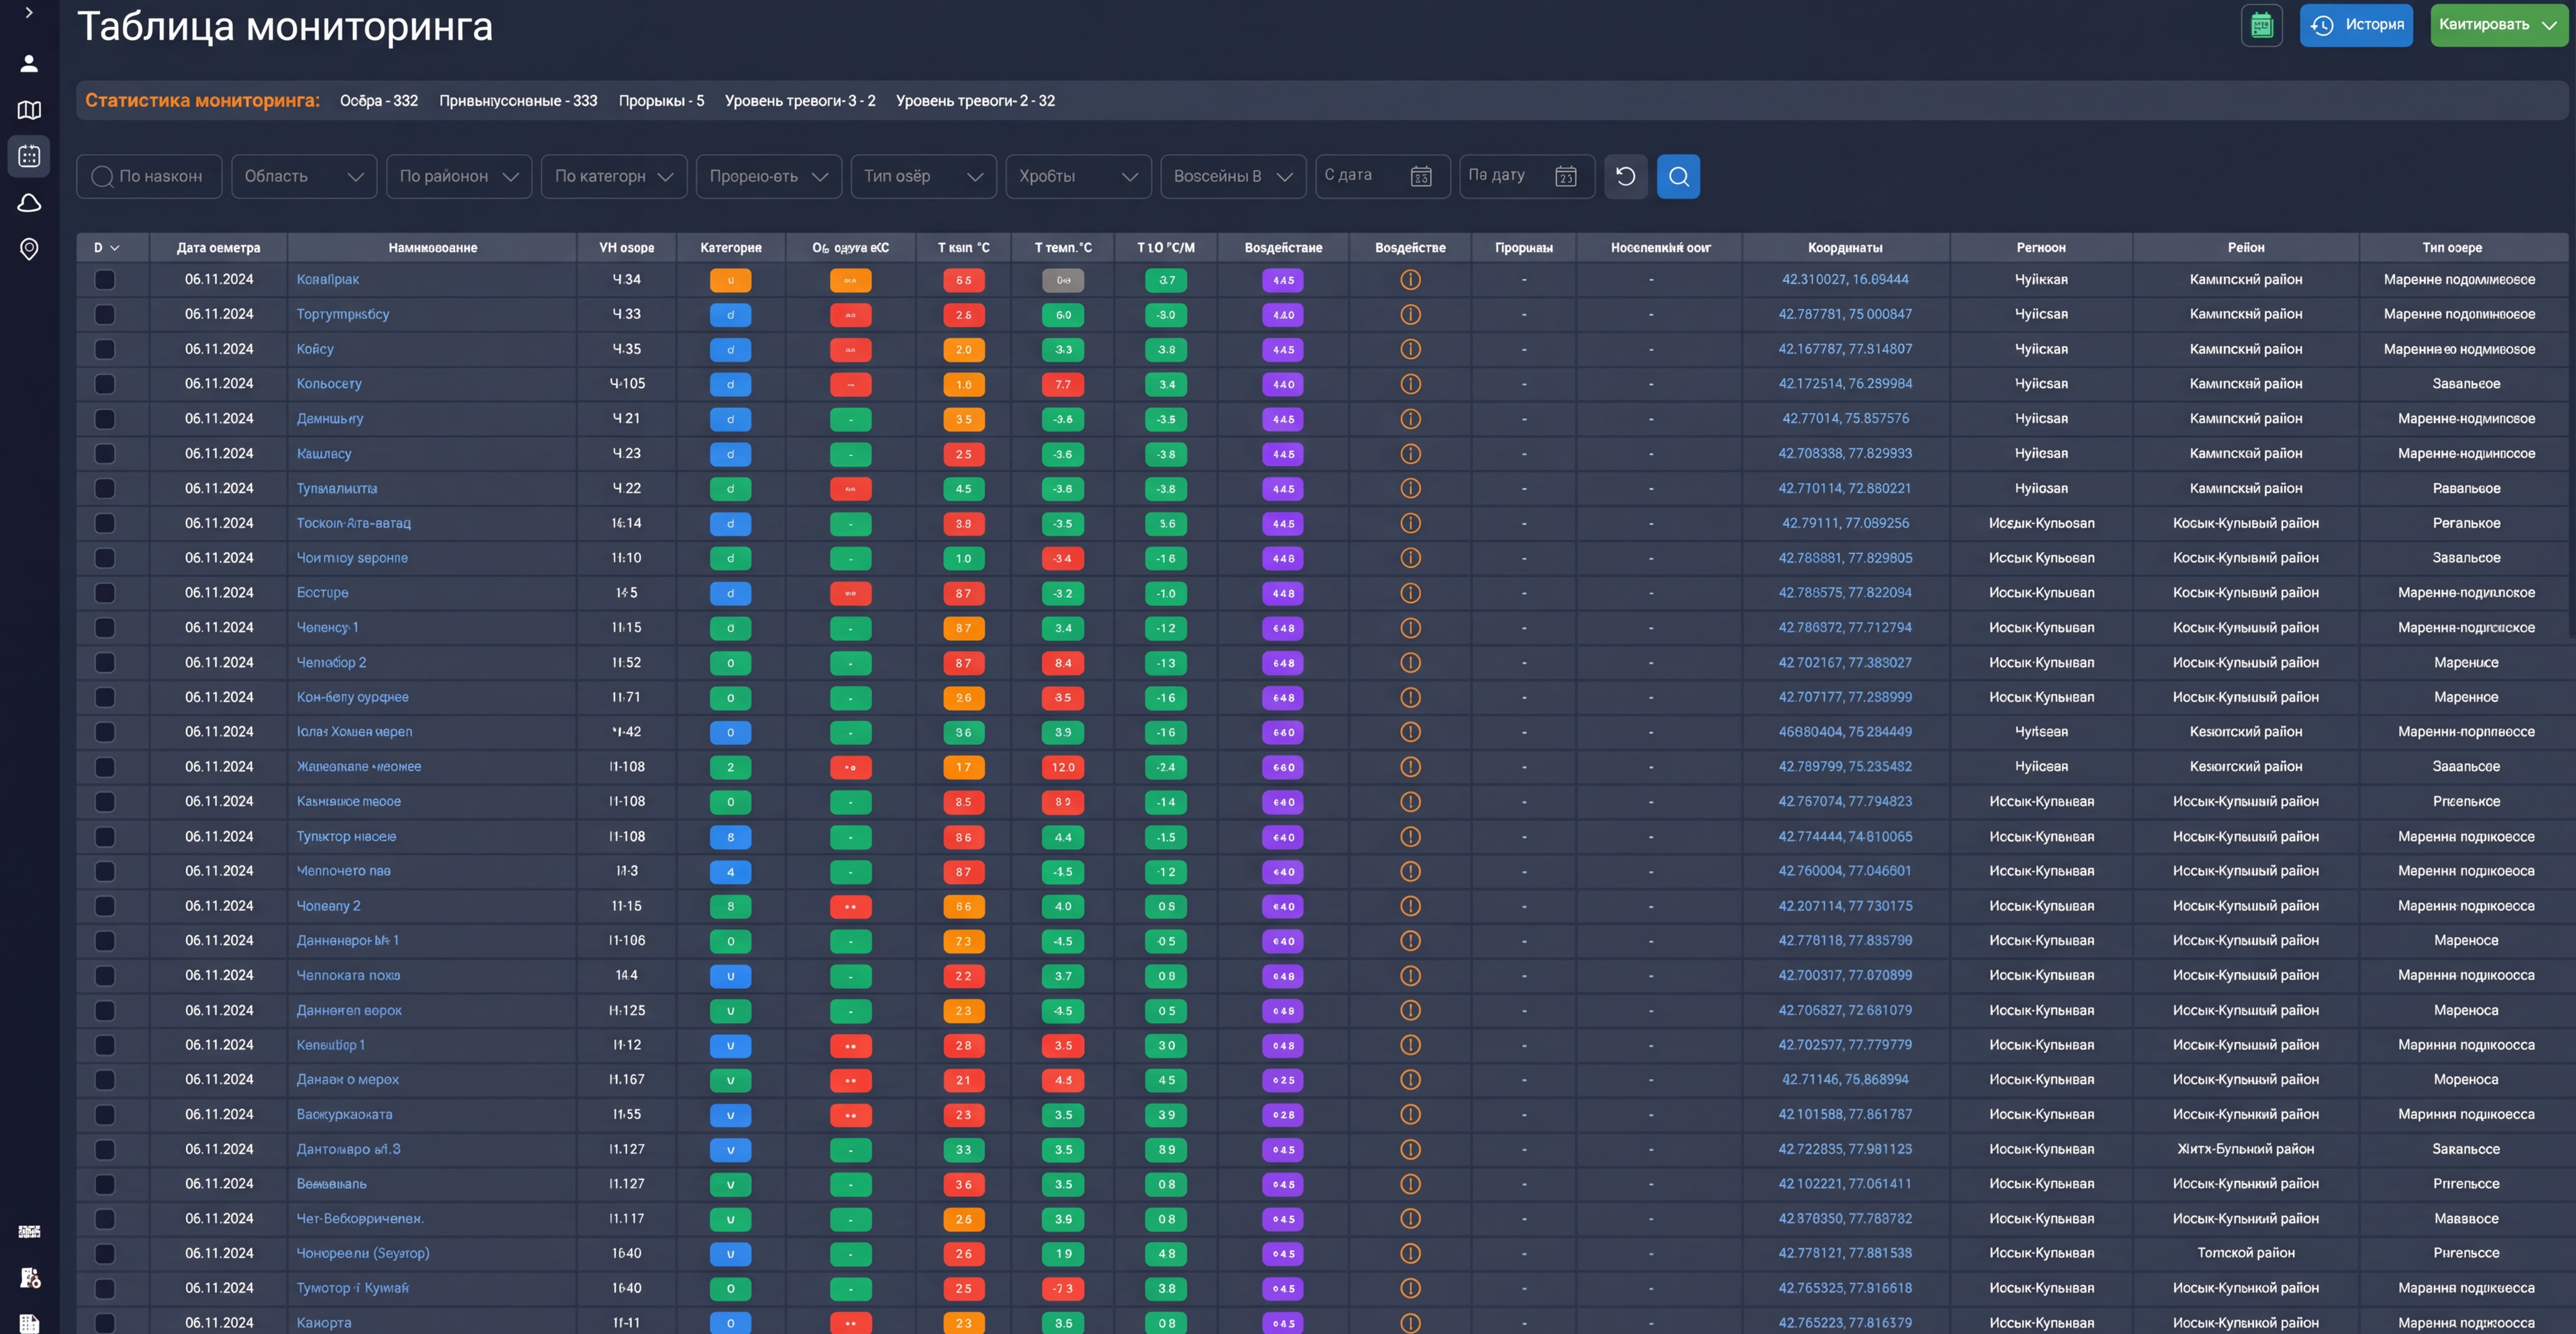Expand the Тип озёр dropdown
Viewport: 2576px width, 1334px height.
tap(923, 176)
